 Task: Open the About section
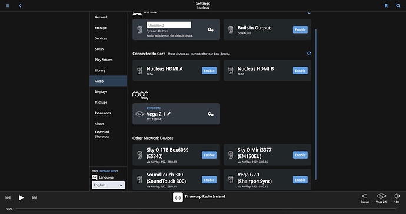(x=108, y=123)
